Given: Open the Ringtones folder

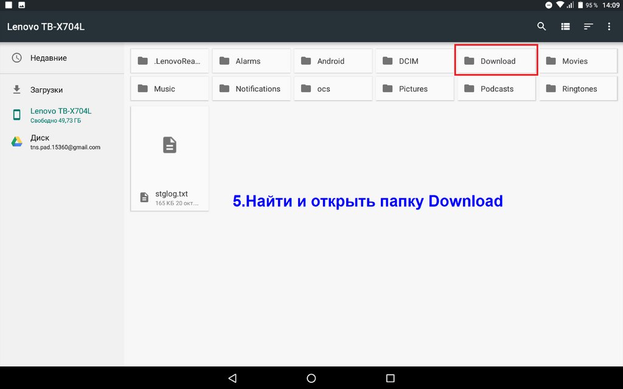Looking at the screenshot, I should coord(578,89).
